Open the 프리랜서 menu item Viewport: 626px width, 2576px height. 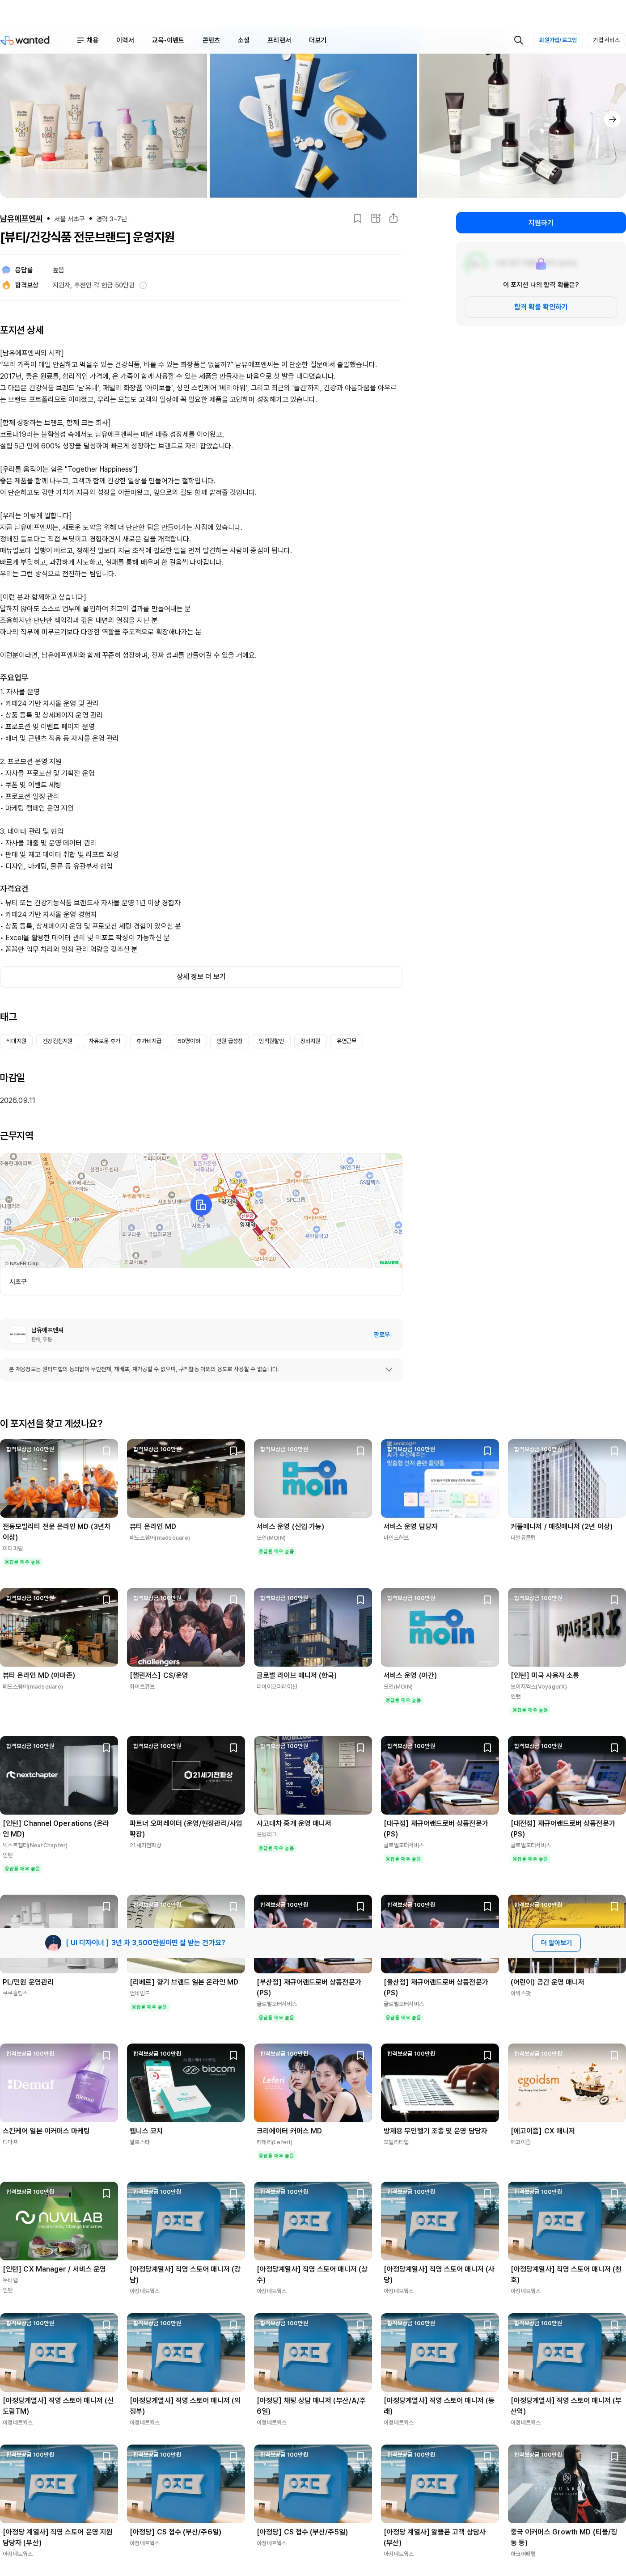pos(279,40)
